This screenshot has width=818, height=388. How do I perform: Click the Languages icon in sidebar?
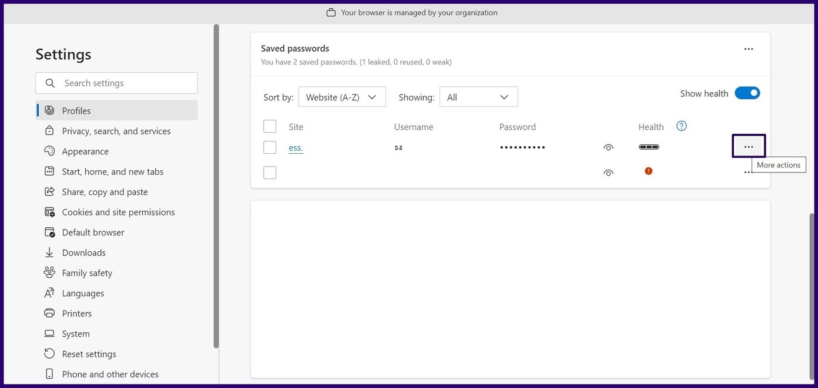pyautogui.click(x=49, y=293)
